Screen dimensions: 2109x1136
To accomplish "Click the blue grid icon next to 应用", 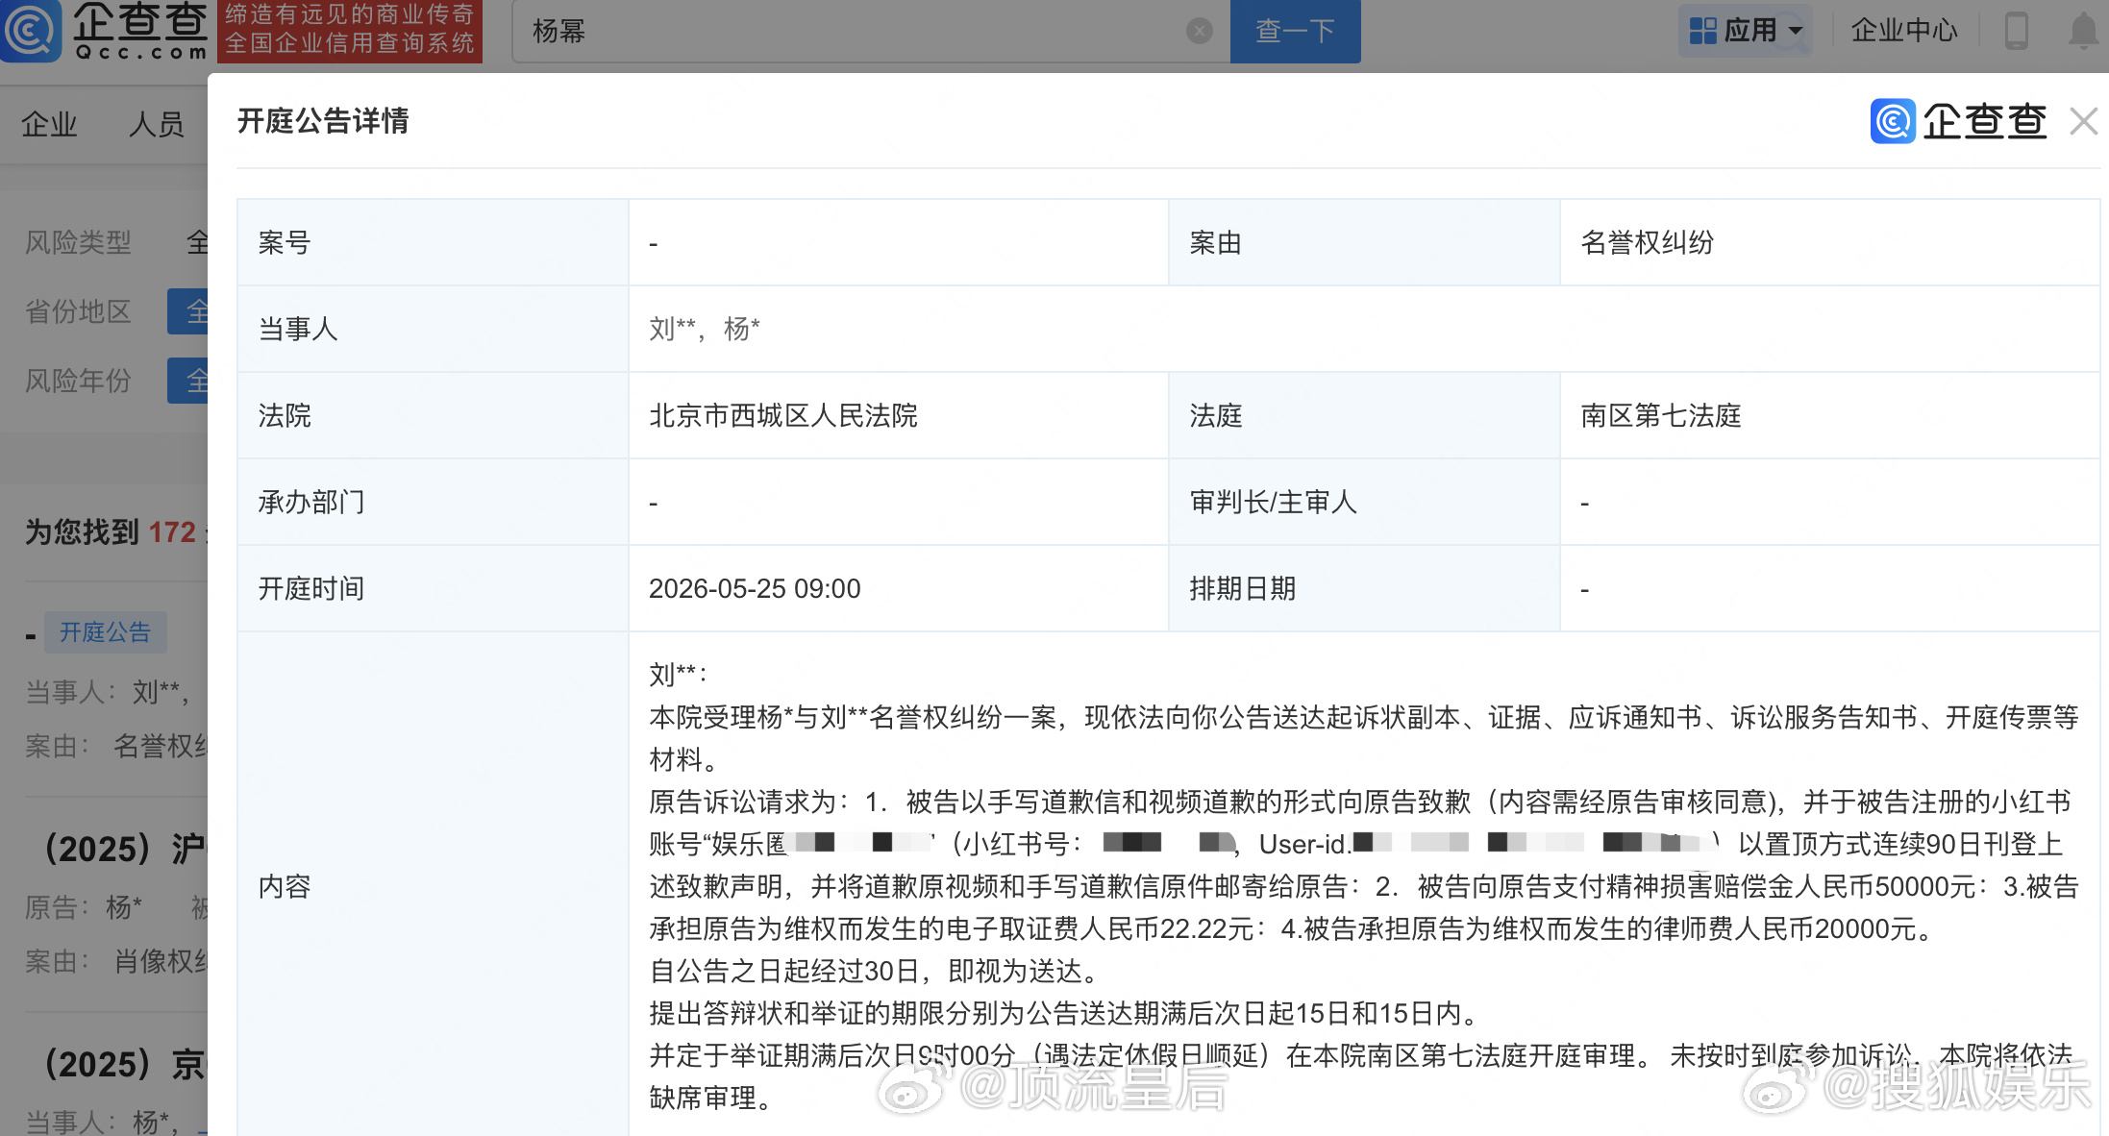I will (x=1701, y=30).
